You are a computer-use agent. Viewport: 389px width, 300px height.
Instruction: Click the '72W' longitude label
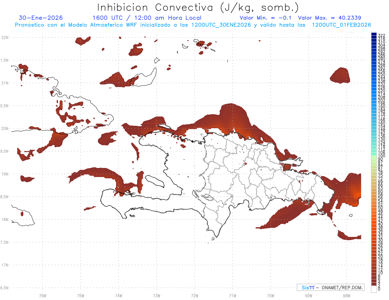tap(194, 295)
